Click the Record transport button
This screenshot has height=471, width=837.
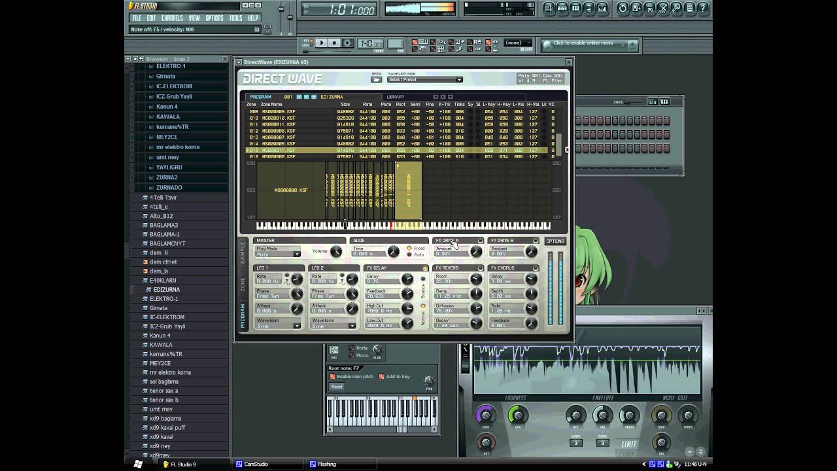point(348,43)
